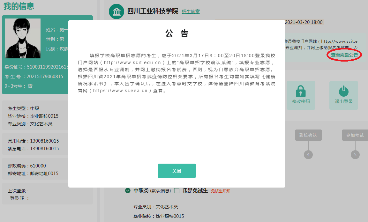Tick the 我是免试生 checkbox
Viewport: 368px width, 222px height.
pyautogui.click(x=176, y=191)
